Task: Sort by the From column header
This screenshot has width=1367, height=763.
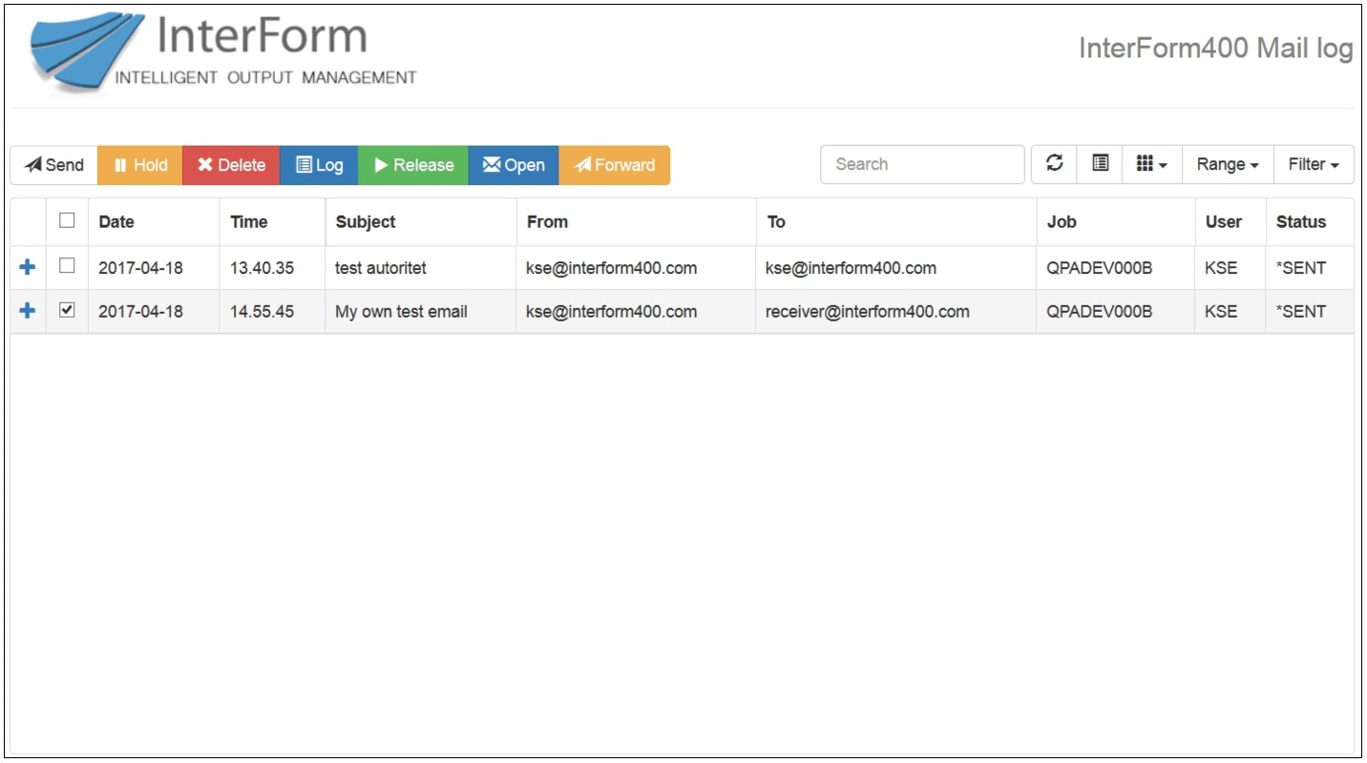Action: 637,221
